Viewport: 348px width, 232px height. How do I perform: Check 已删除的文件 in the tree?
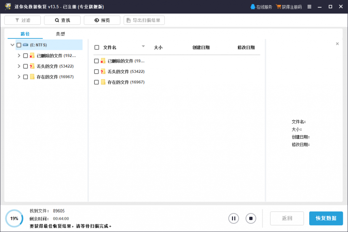pos(25,56)
